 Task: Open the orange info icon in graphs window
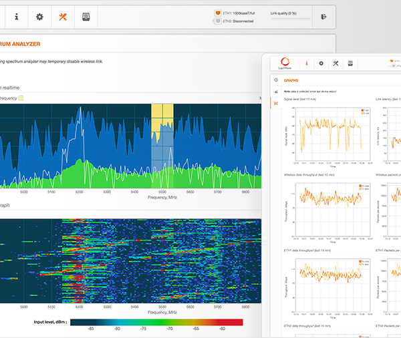pyautogui.click(x=307, y=63)
